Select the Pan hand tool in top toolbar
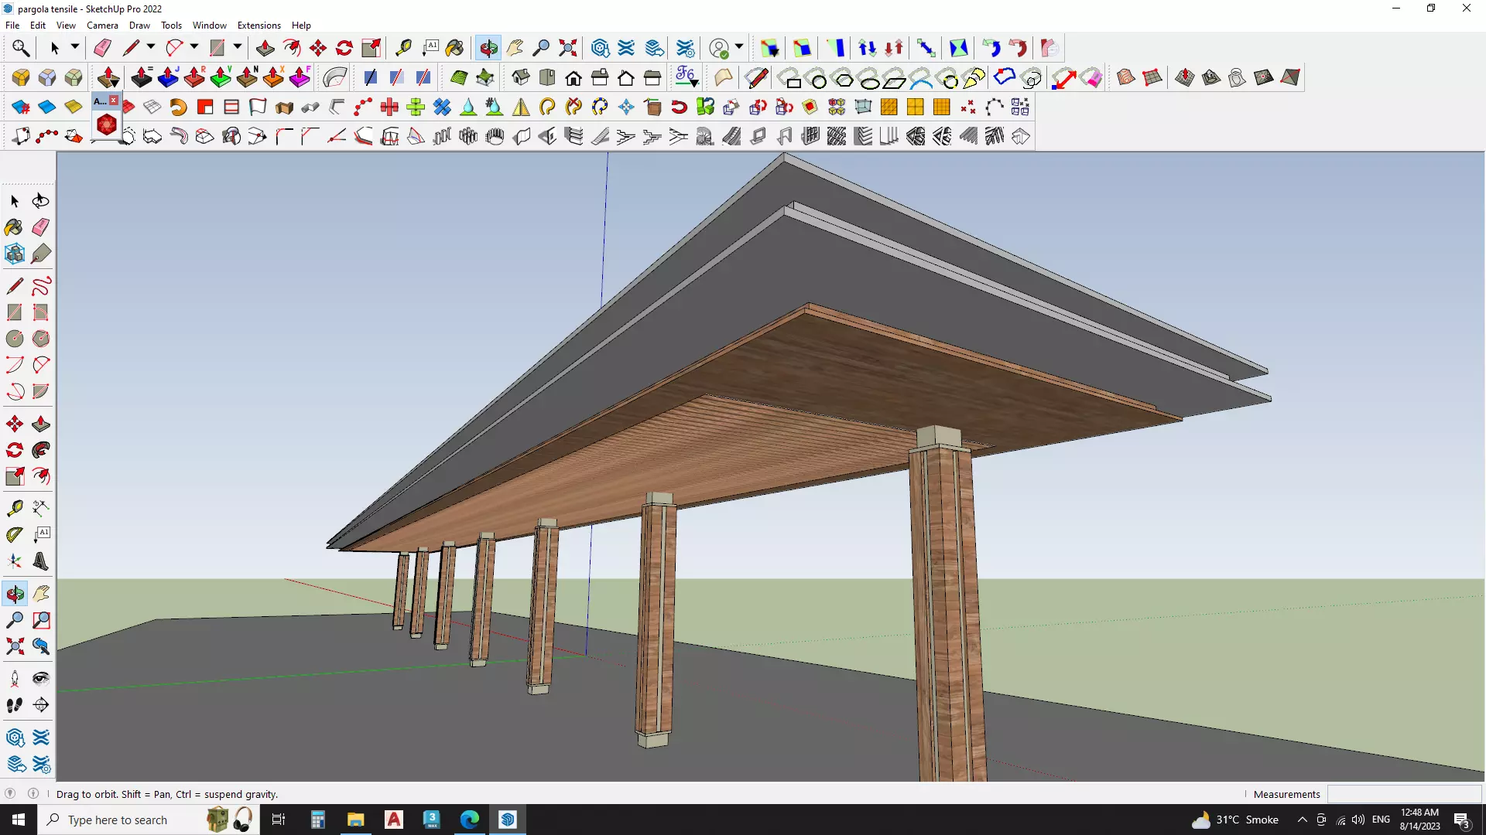This screenshot has height=835, width=1486. 515,48
